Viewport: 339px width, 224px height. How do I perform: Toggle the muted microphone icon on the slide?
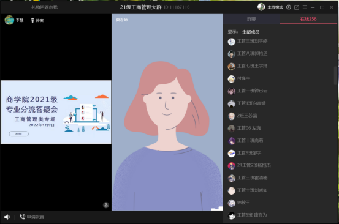tap(105, 205)
